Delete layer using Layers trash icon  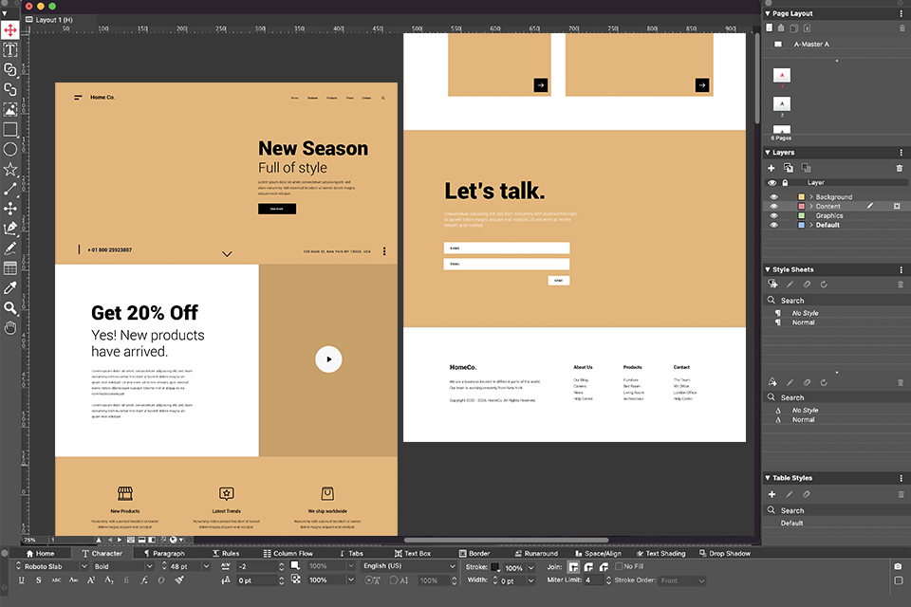(x=900, y=168)
